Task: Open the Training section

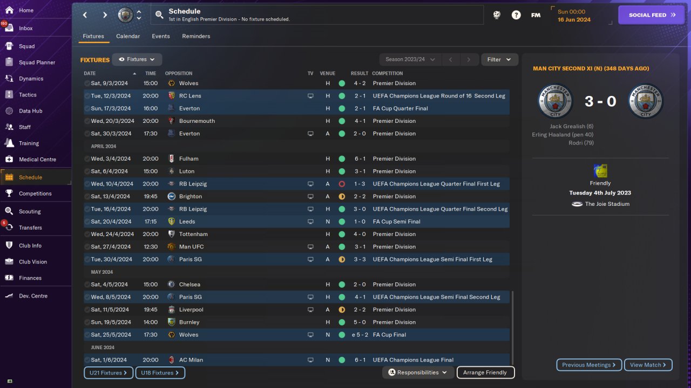Action: [x=29, y=143]
